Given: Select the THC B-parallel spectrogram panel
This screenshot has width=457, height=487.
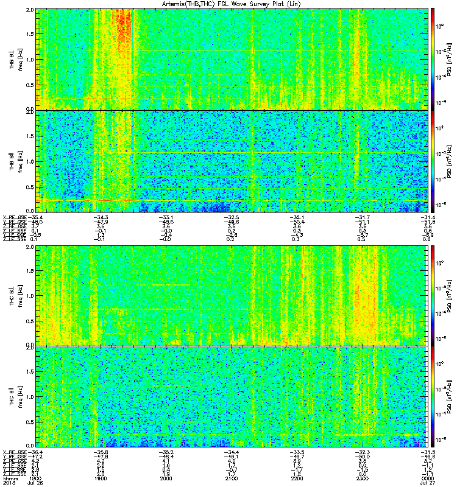Looking at the screenshot, I should [x=232, y=397].
